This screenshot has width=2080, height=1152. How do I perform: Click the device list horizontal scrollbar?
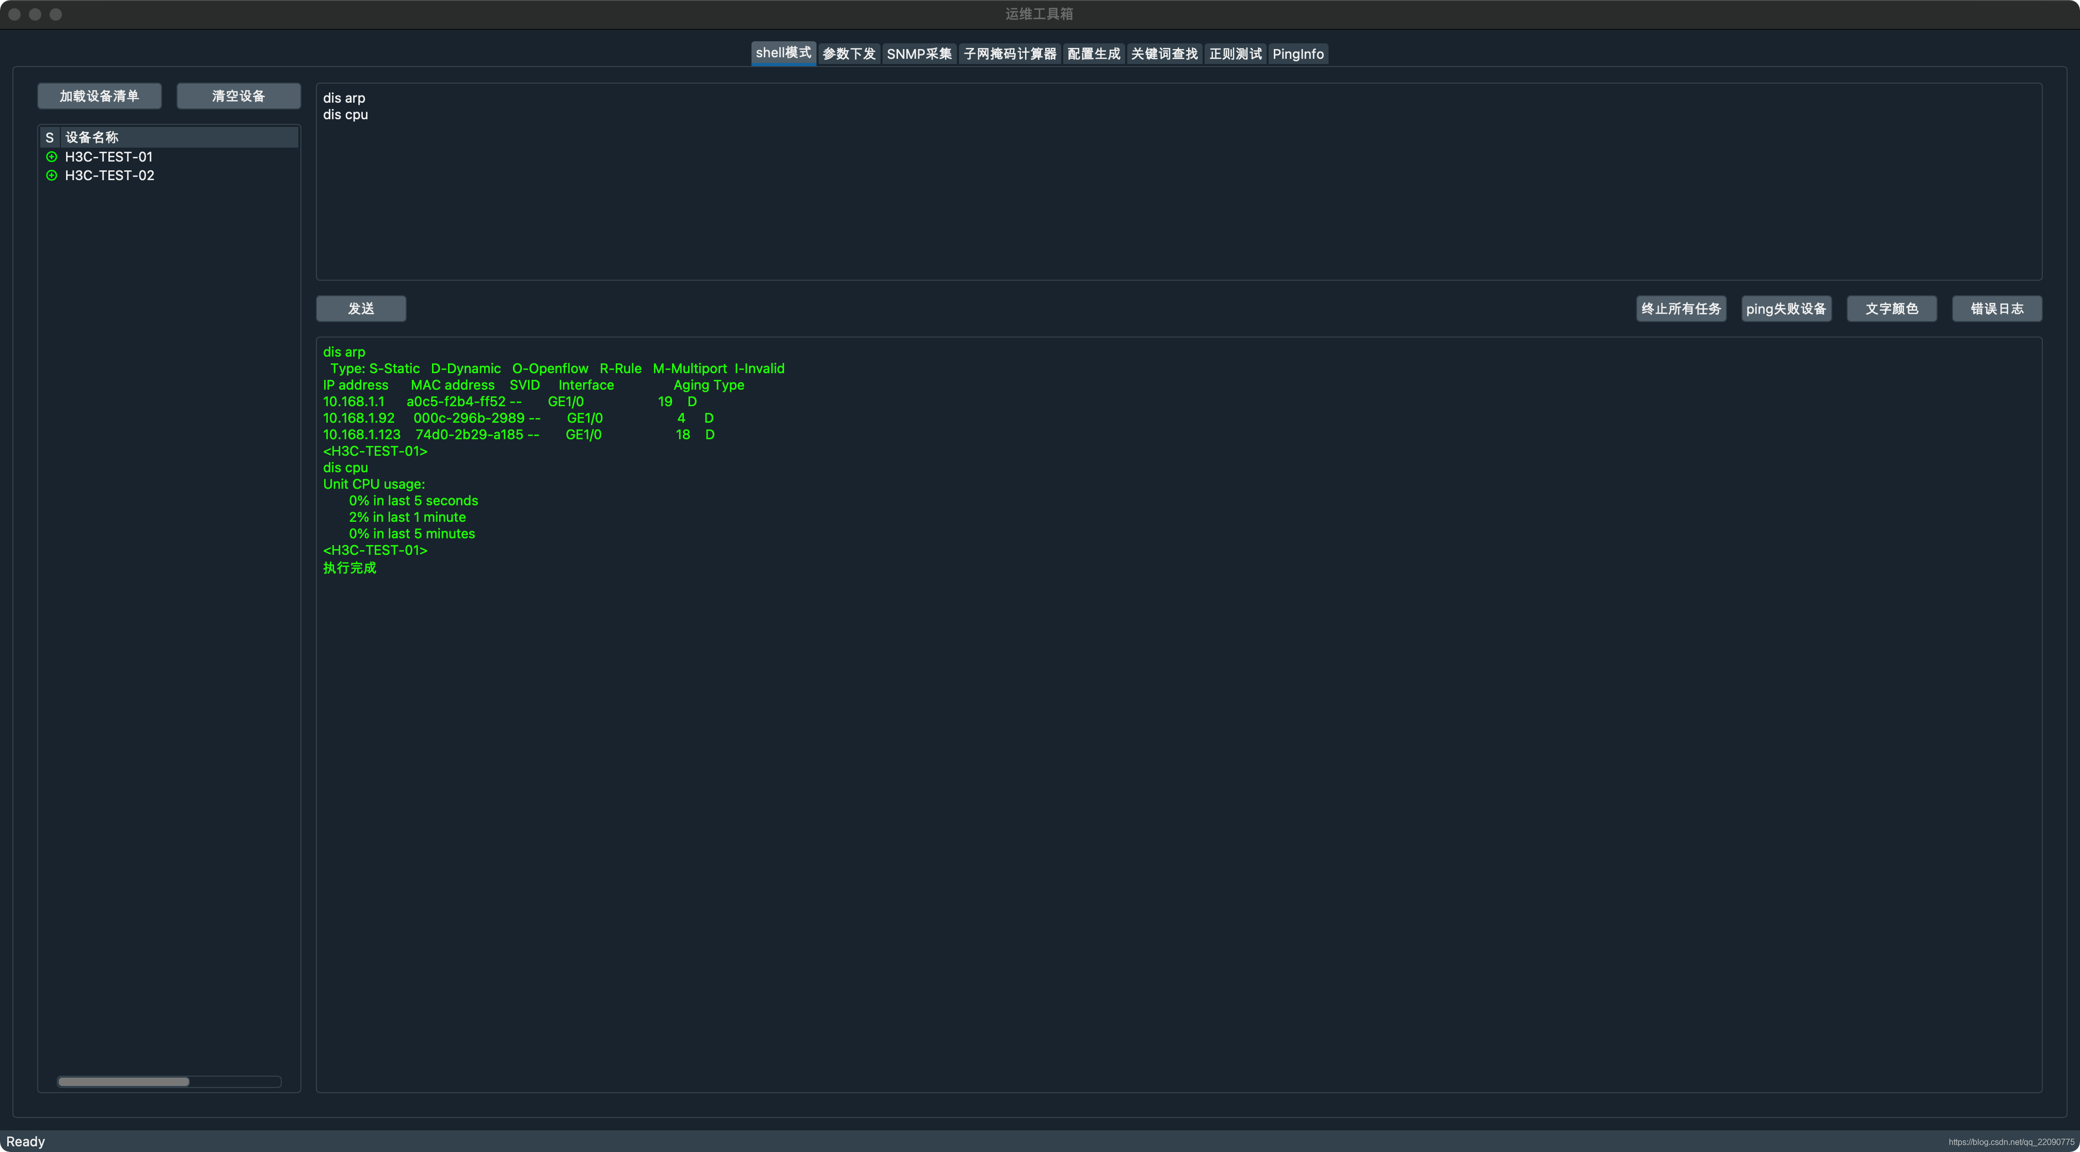(123, 1082)
